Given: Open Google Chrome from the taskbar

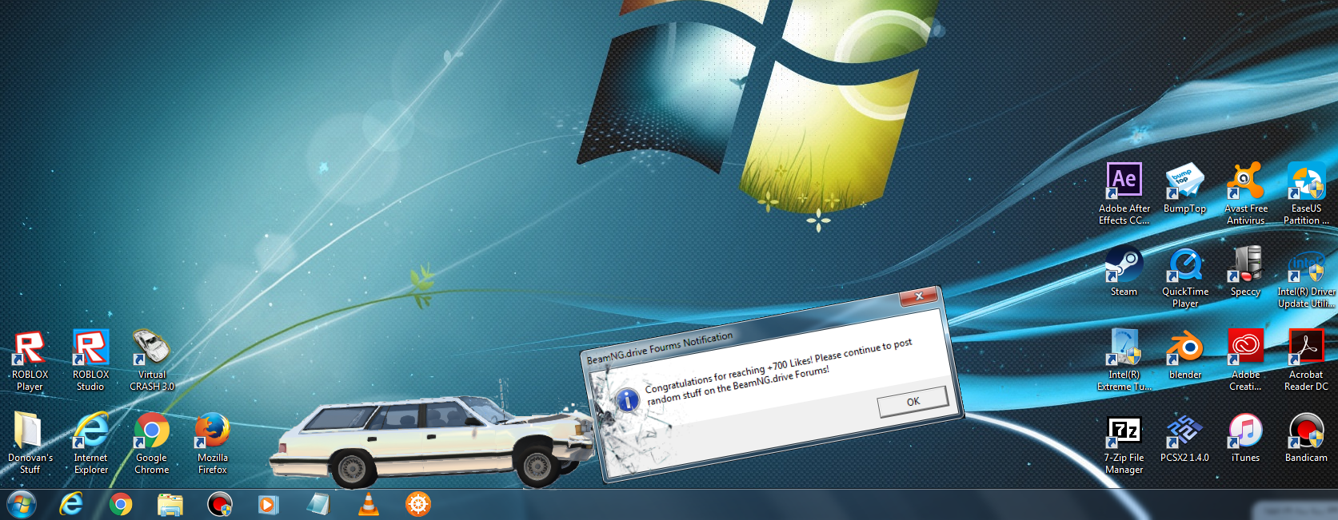Looking at the screenshot, I should point(121,504).
